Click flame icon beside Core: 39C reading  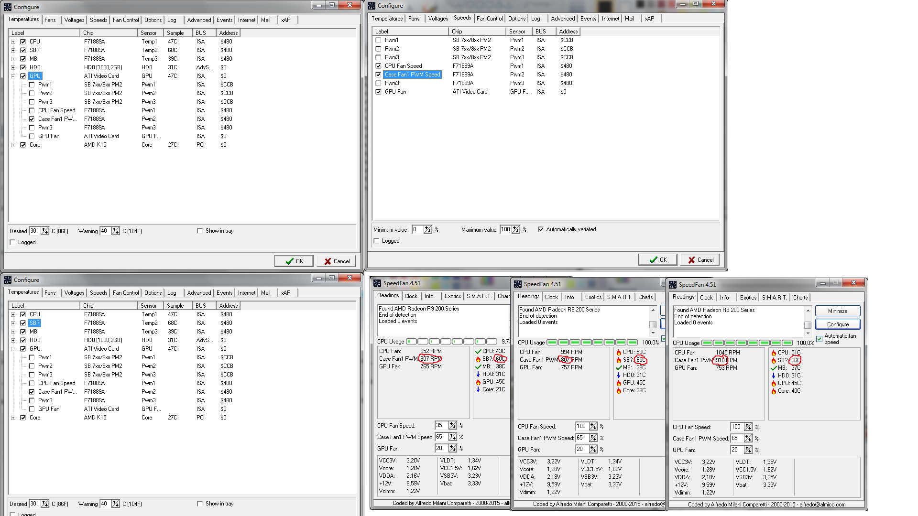619,391
